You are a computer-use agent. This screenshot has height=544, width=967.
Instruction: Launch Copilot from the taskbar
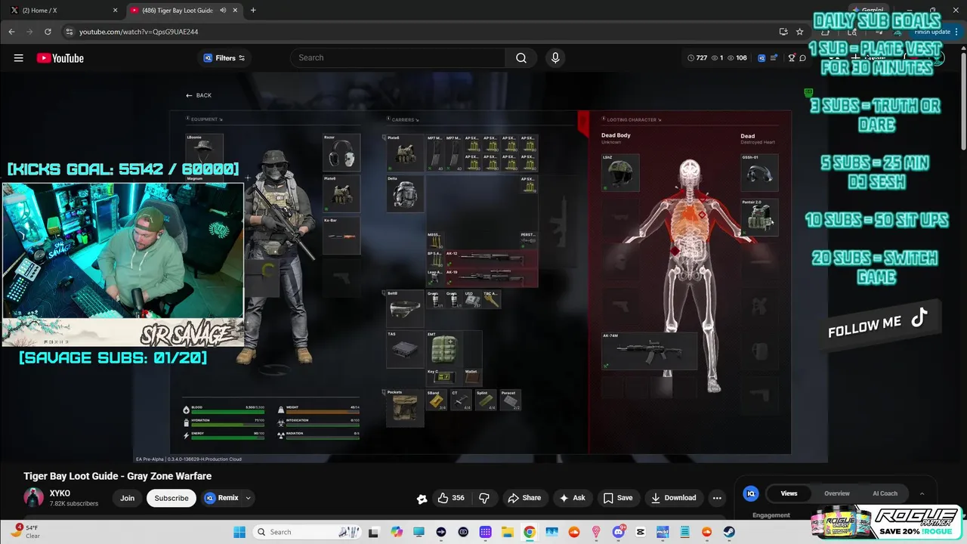pos(397,532)
